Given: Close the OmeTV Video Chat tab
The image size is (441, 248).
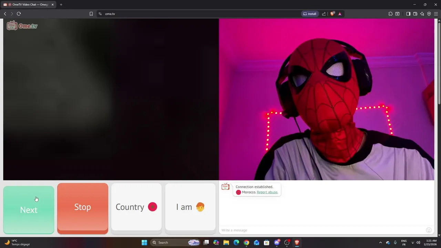Looking at the screenshot, I should pos(53,4).
